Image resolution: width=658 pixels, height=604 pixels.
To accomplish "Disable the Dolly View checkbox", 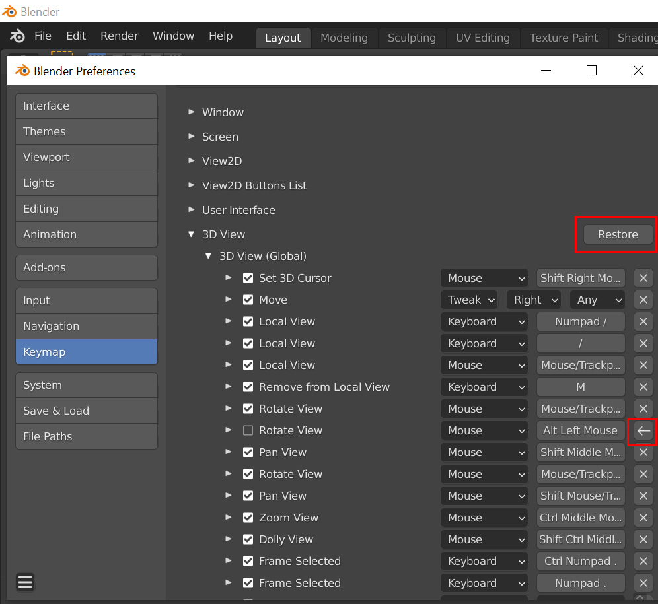I will coord(248,540).
